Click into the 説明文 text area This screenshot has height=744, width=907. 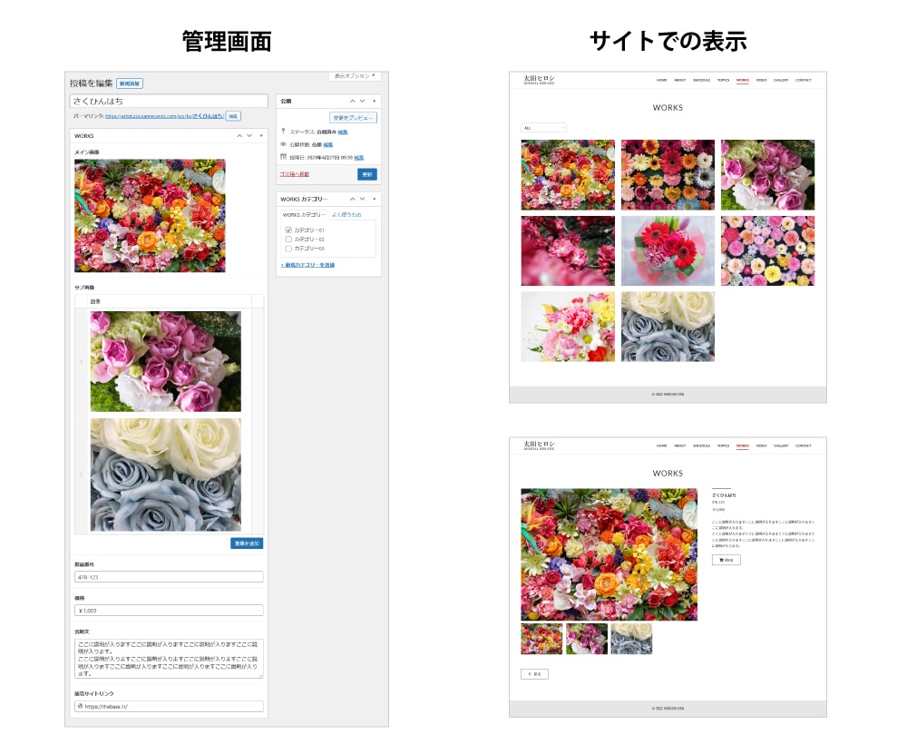pos(169,659)
